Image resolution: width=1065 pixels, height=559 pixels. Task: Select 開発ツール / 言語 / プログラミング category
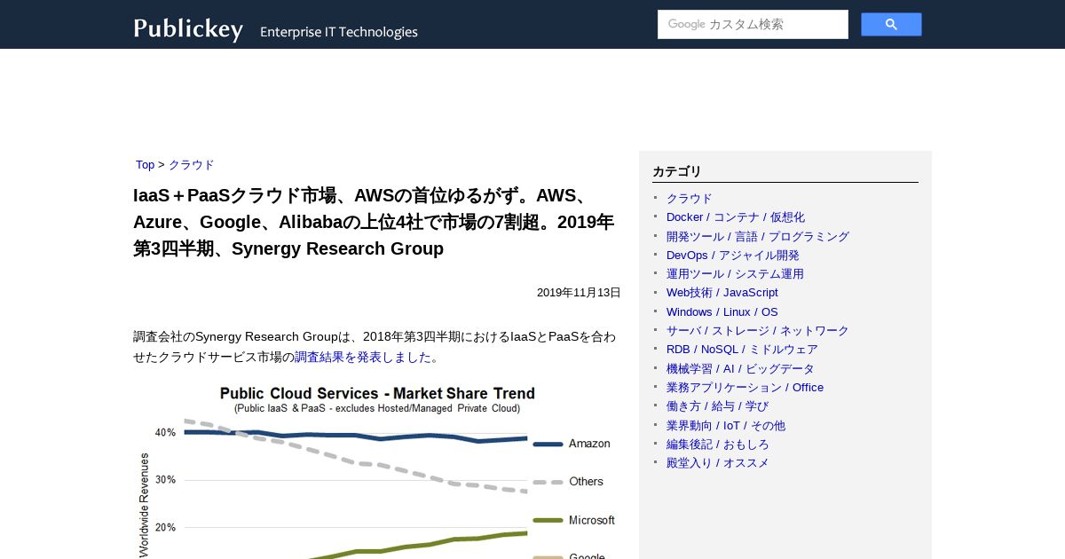pyautogui.click(x=758, y=236)
